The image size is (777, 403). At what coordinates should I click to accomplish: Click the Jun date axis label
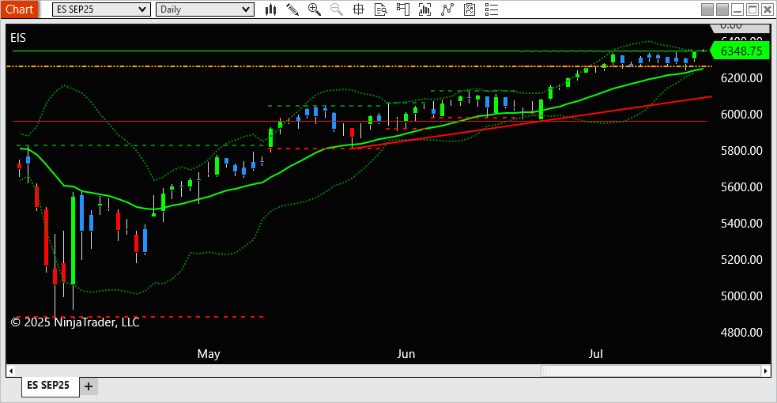point(405,354)
